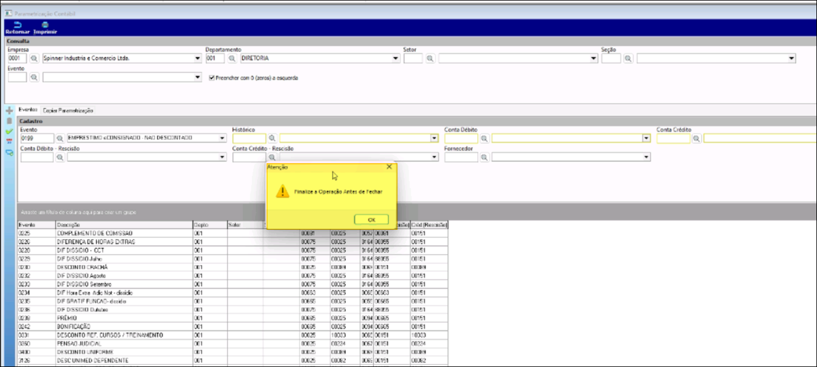Click the trash delete icon in sidebar
Image resolution: width=817 pixels, height=367 pixels.
click(x=9, y=120)
